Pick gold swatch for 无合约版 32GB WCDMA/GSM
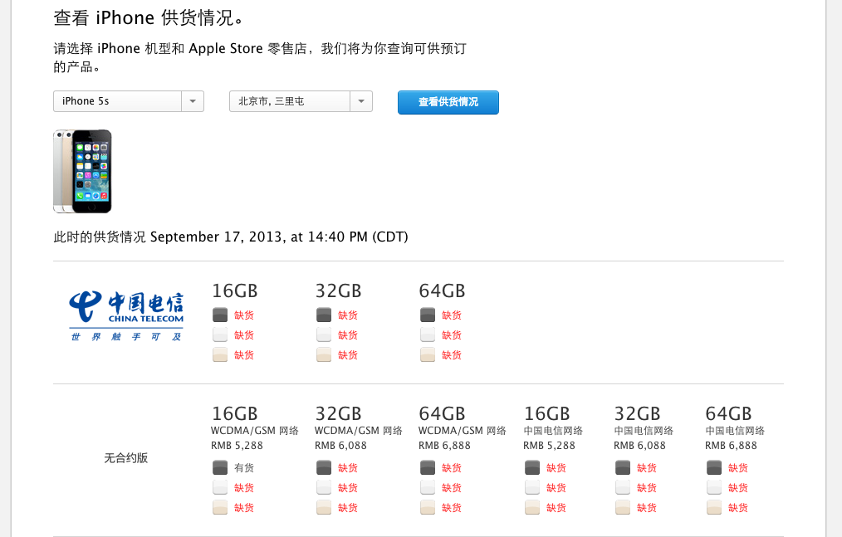Image resolution: width=842 pixels, height=537 pixels. 324,507
